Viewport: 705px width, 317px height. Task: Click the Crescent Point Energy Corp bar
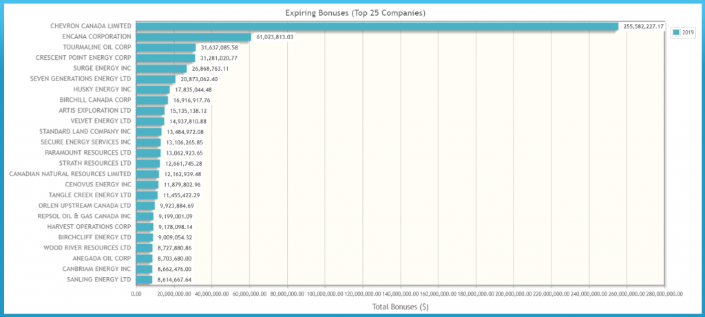(165, 58)
